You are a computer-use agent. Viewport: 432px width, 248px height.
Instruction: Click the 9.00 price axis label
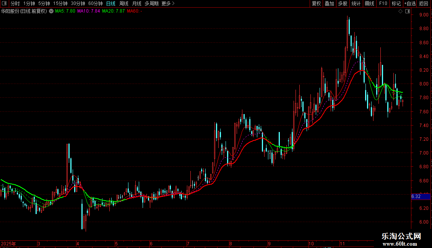(424, 15)
